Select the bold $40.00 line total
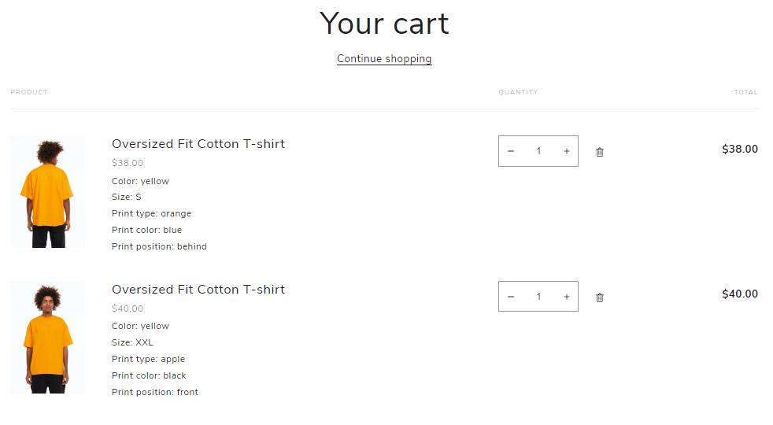773x425 pixels. click(x=740, y=294)
